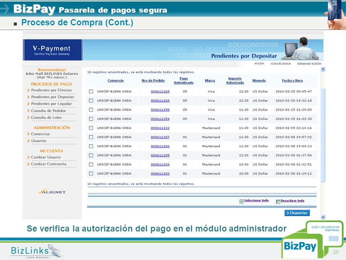Screen dimensions: 346x260
Task: Open order number 000611258 link
Action: tap(160, 110)
